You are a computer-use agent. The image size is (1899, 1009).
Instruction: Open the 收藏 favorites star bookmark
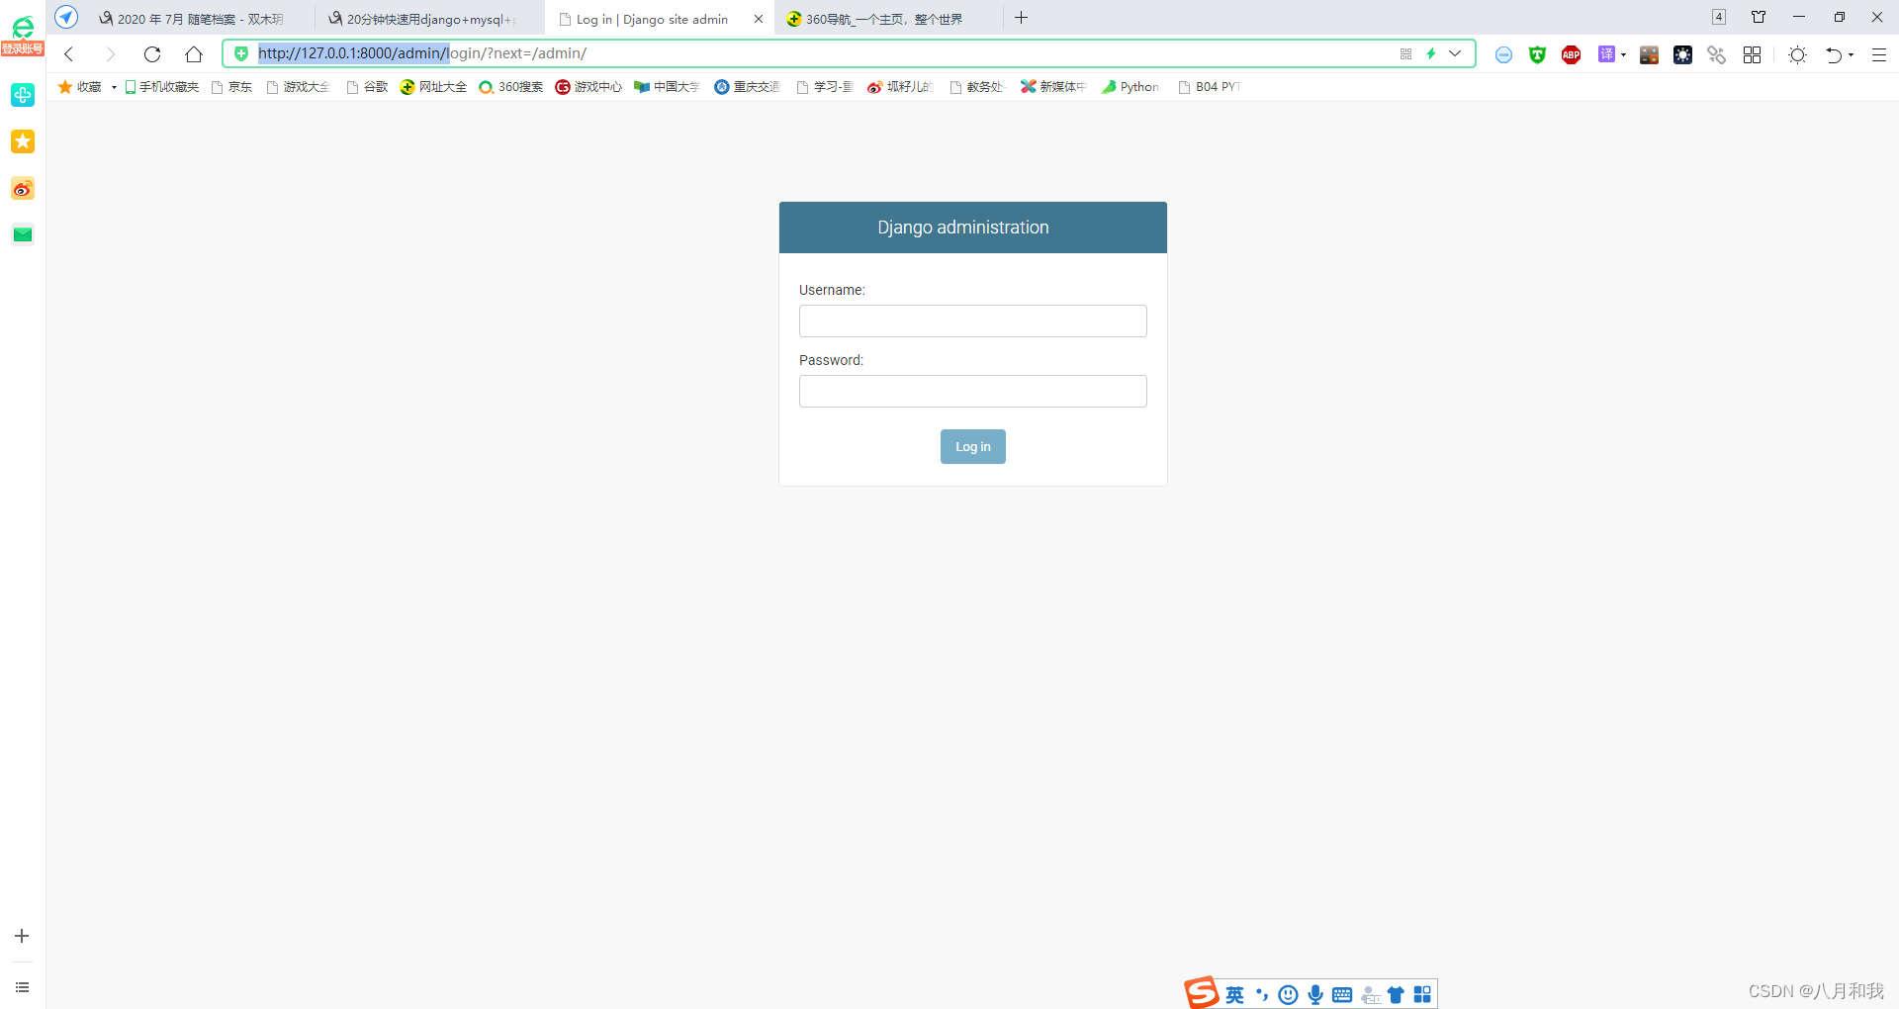(x=80, y=87)
